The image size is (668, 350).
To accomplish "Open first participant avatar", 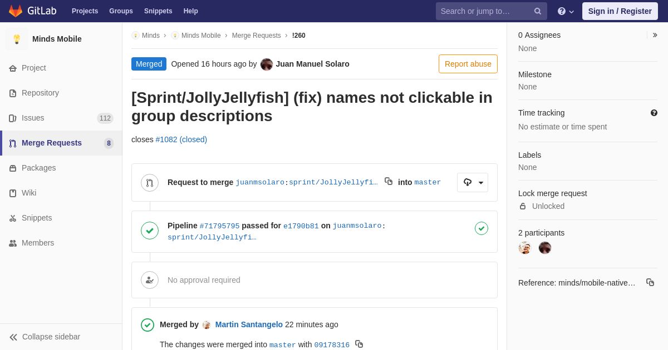I will (x=525, y=248).
